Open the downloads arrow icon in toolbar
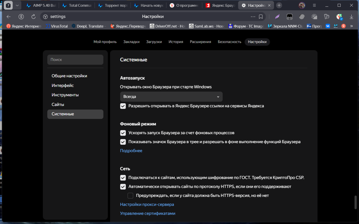 coord(351,17)
